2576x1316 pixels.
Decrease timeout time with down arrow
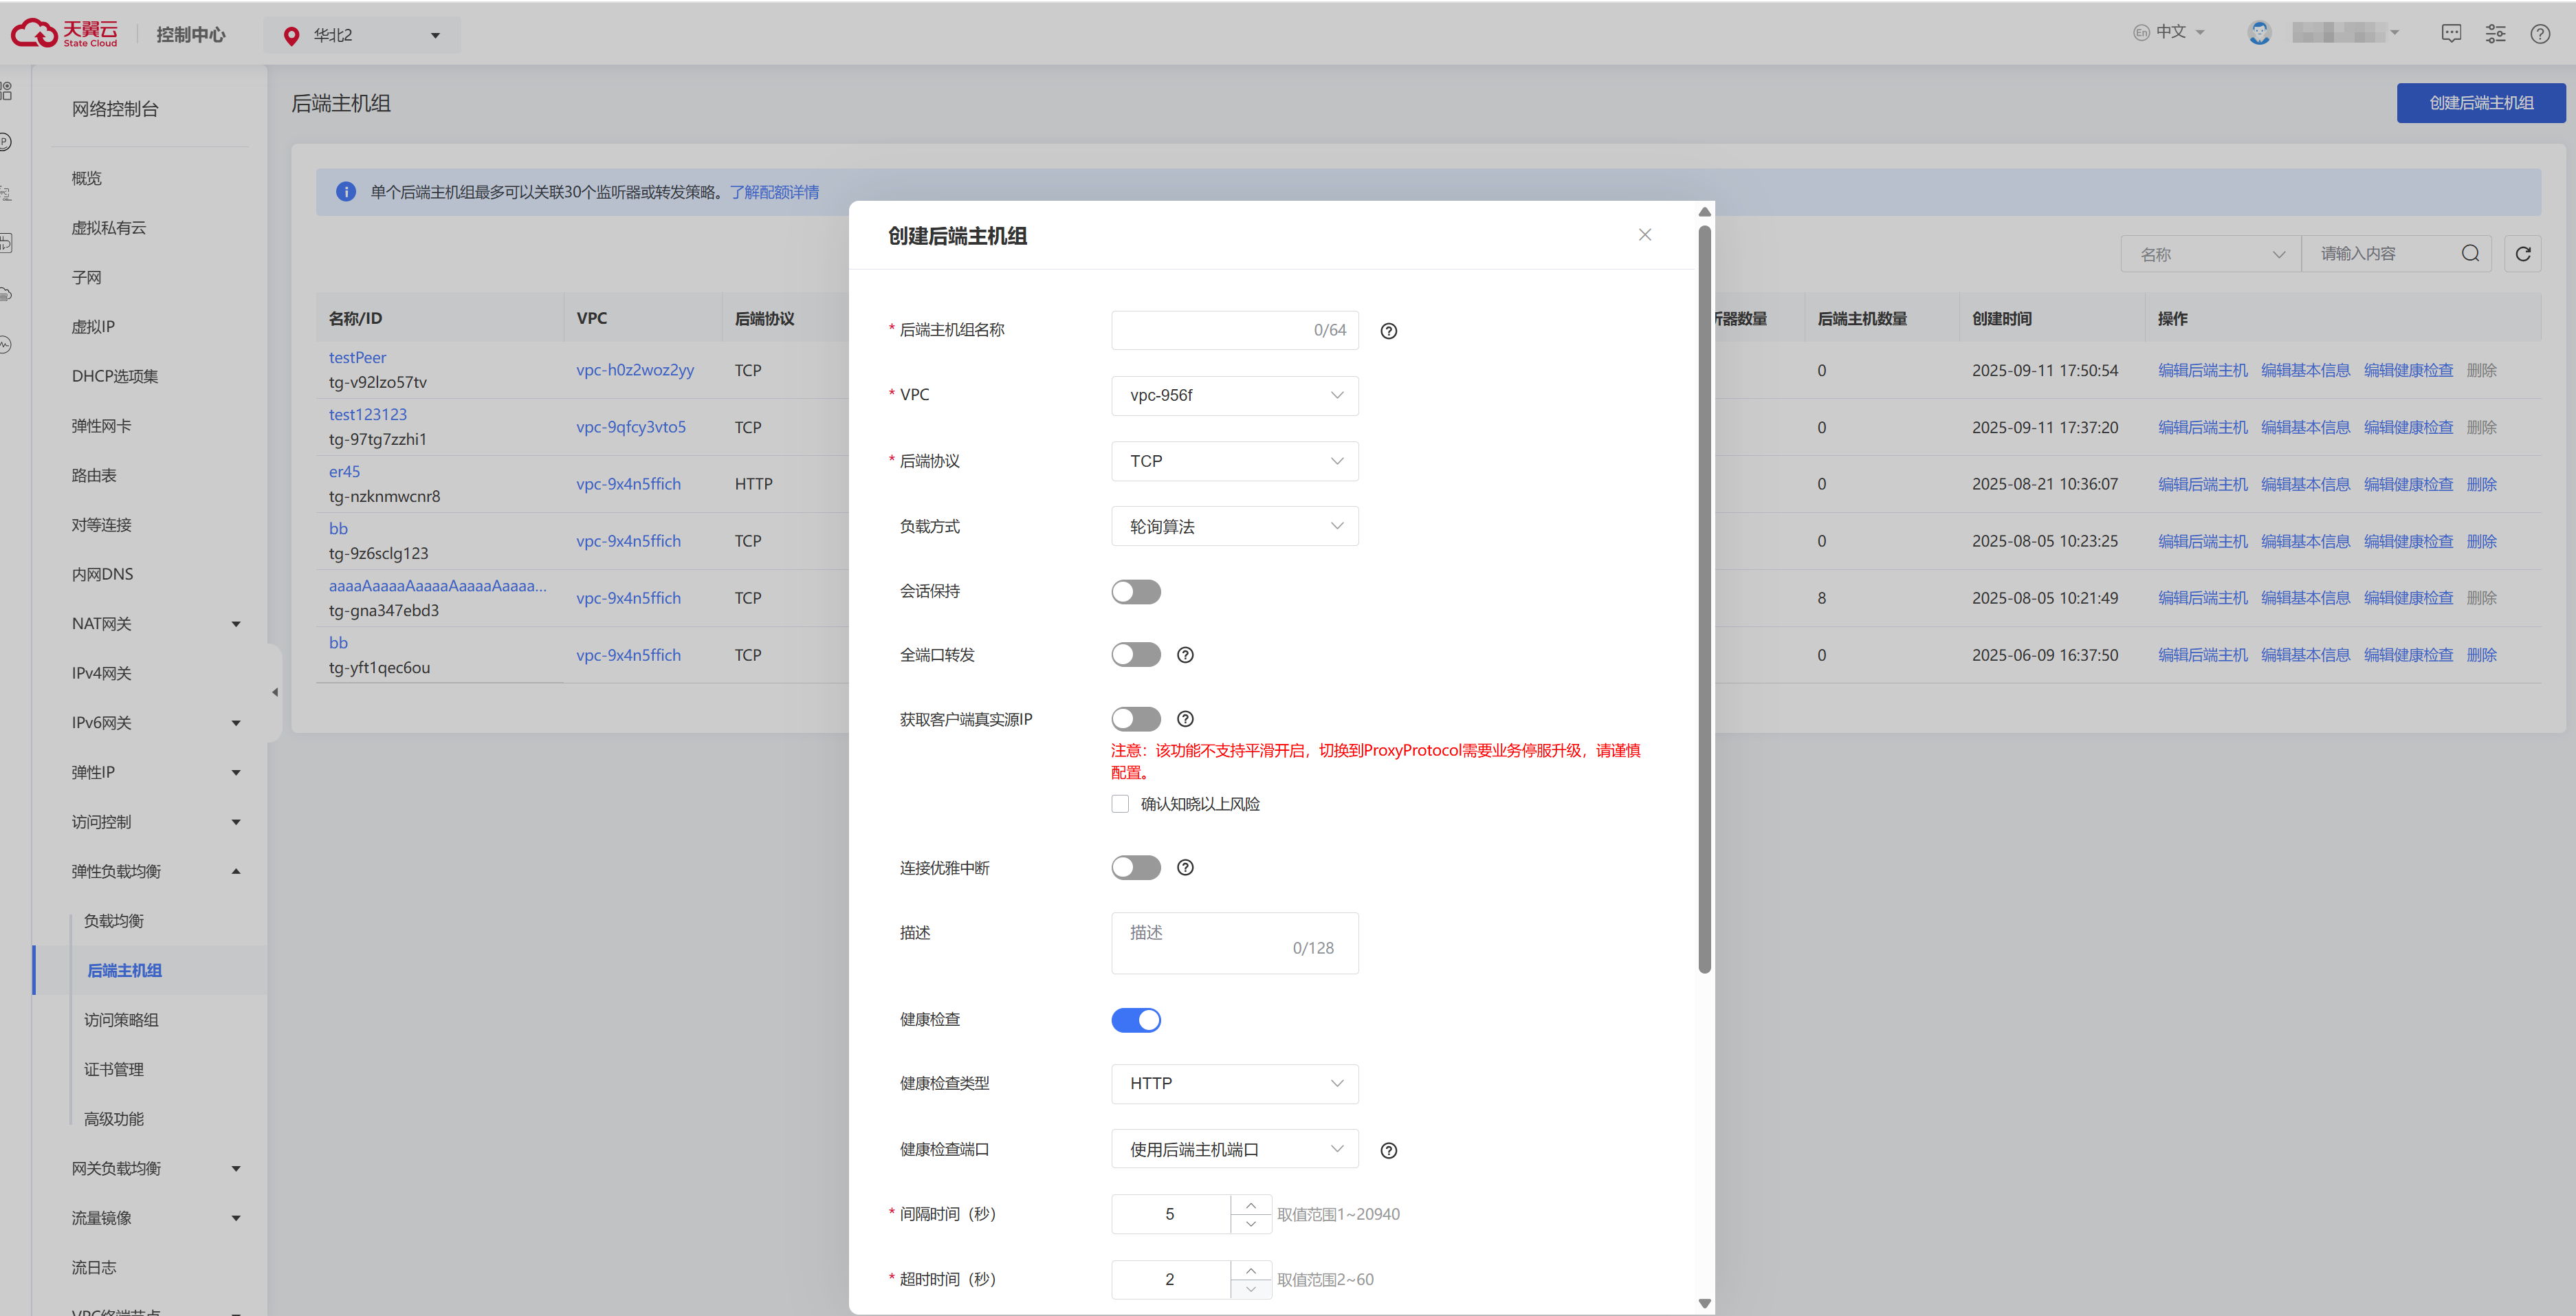pyautogui.click(x=1251, y=1289)
